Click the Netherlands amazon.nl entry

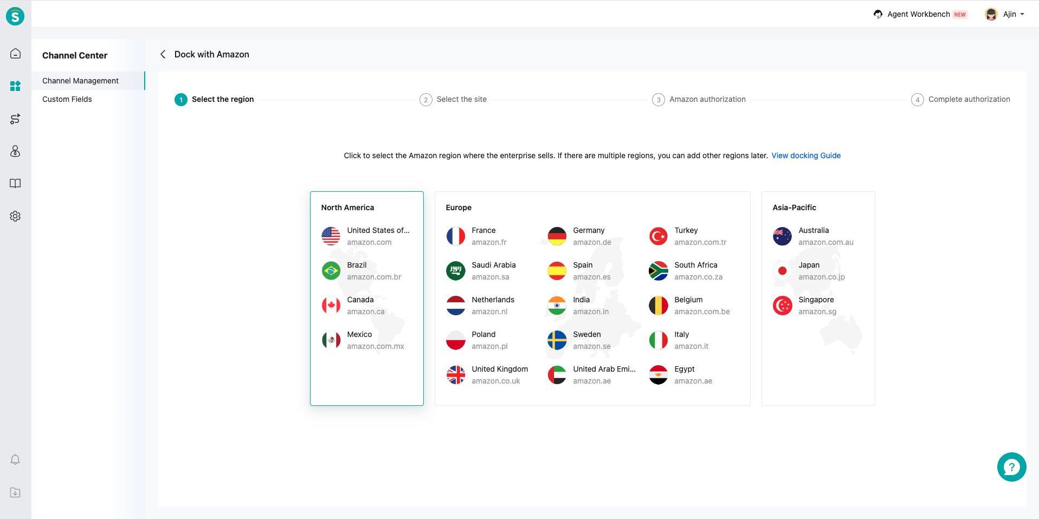coord(480,306)
